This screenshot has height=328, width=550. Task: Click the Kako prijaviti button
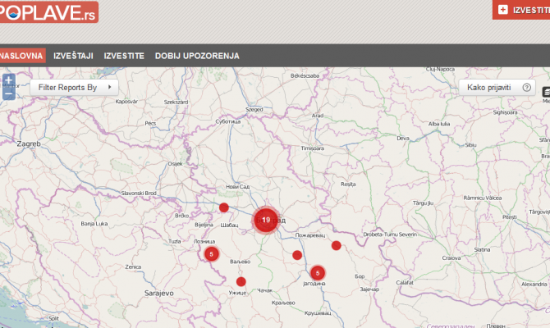pyautogui.click(x=489, y=87)
